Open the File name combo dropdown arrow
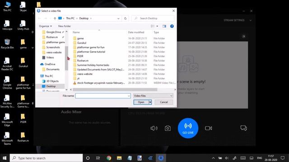The image size is (289, 162). [x=129, y=96]
